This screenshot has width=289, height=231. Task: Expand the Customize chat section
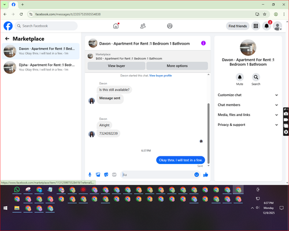pos(248,95)
